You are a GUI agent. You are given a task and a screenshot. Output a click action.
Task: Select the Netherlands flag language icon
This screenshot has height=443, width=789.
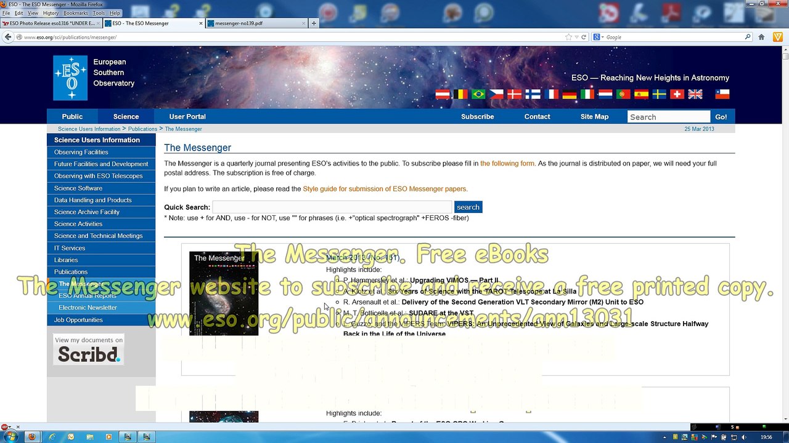(x=605, y=94)
